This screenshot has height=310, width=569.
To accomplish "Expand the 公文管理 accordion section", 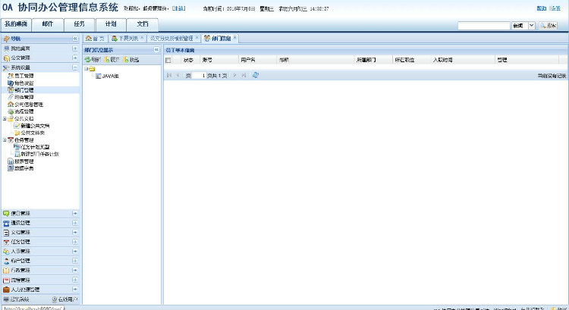I will pyautogui.click(x=74, y=58).
